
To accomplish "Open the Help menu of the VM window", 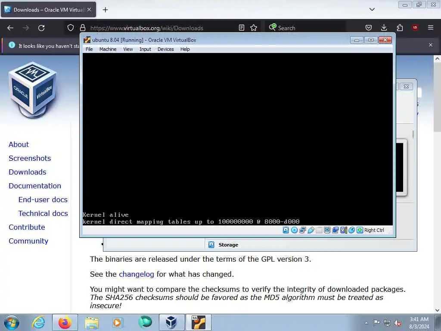I will point(185,49).
